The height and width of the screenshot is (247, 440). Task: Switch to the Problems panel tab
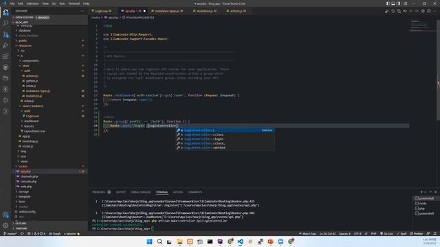coord(98,192)
